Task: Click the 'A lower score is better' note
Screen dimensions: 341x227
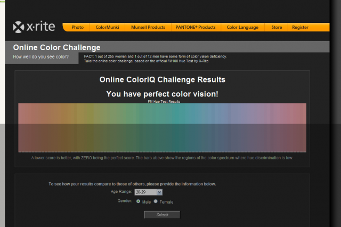Action: pos(162,158)
